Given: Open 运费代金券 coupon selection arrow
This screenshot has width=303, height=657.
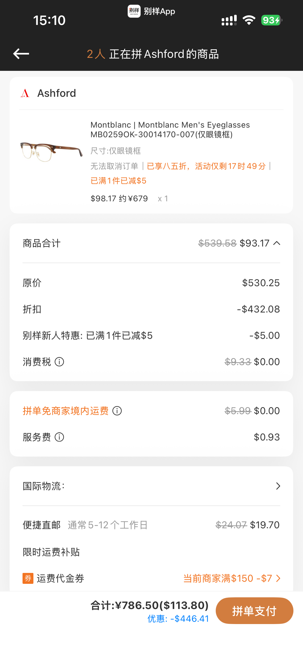Looking at the screenshot, I should point(278,578).
